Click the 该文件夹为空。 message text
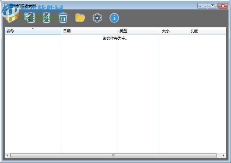Viewport: 231px width, 163px height. 115,38
